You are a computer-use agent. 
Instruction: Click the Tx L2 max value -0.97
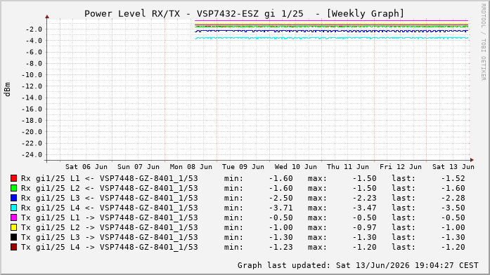(x=365, y=227)
